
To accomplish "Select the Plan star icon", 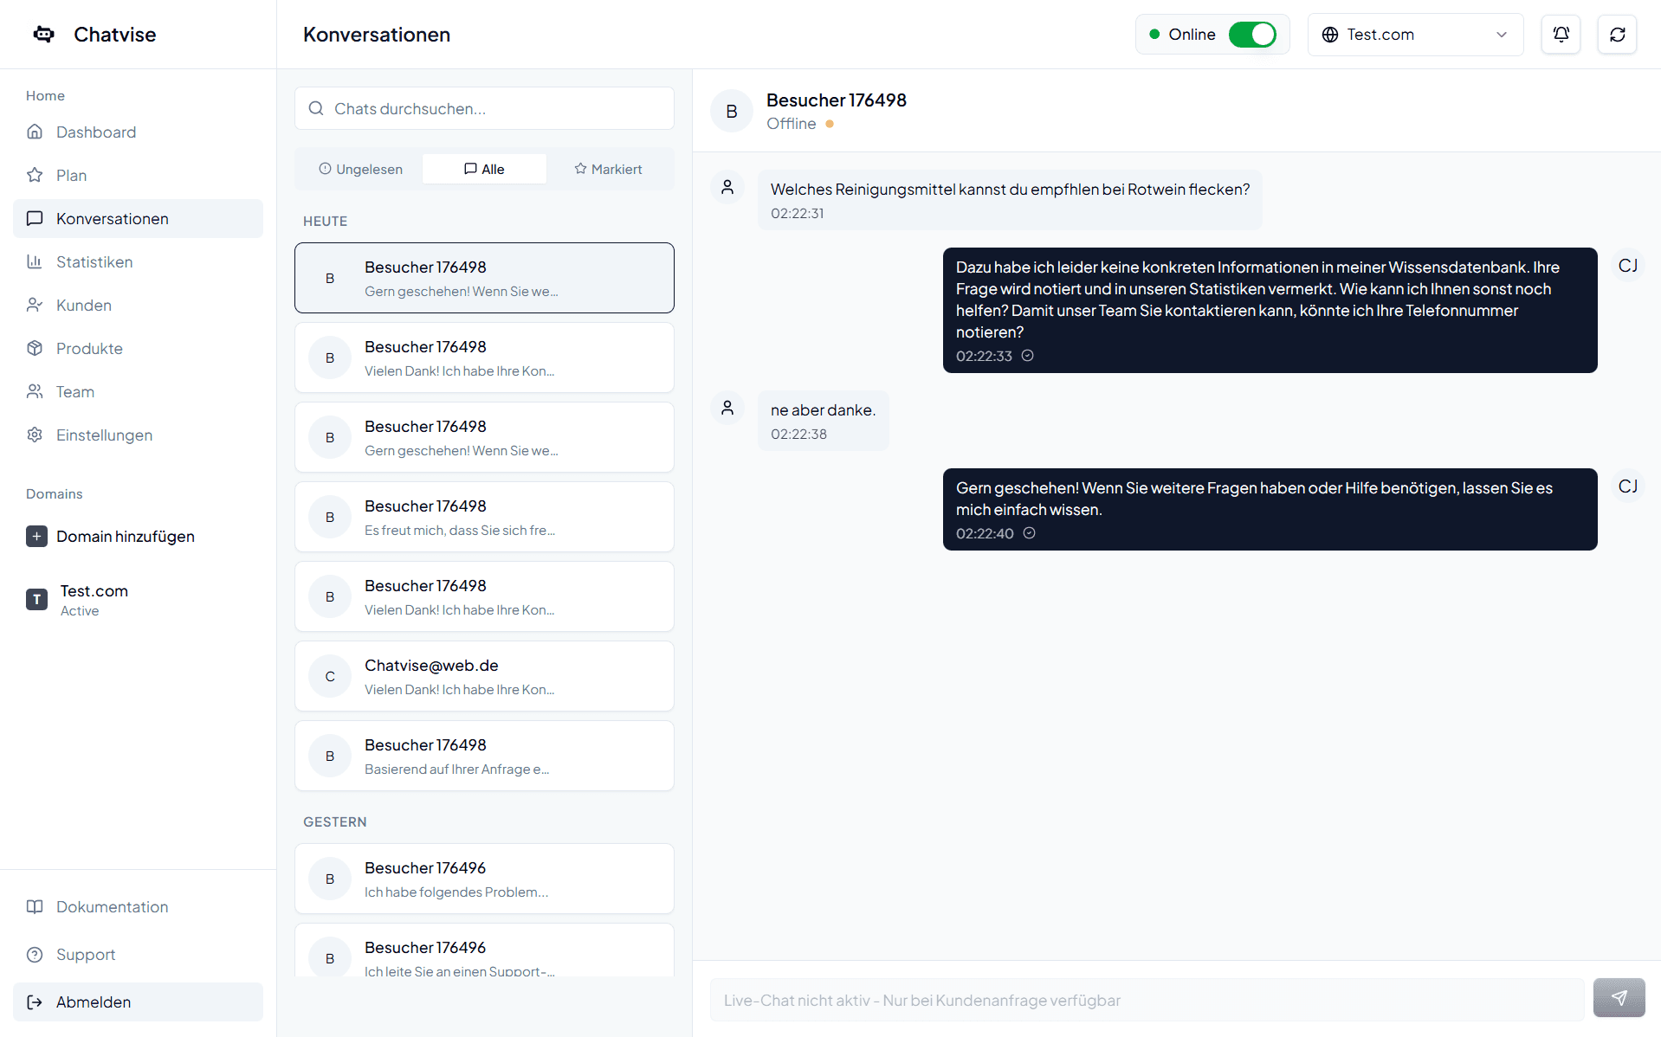I will click(35, 175).
